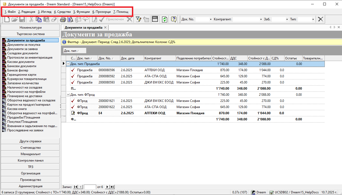This screenshot has height=195, width=342.
Task: Click the calendar period toolbar icon
Action: [x=146, y=19]
